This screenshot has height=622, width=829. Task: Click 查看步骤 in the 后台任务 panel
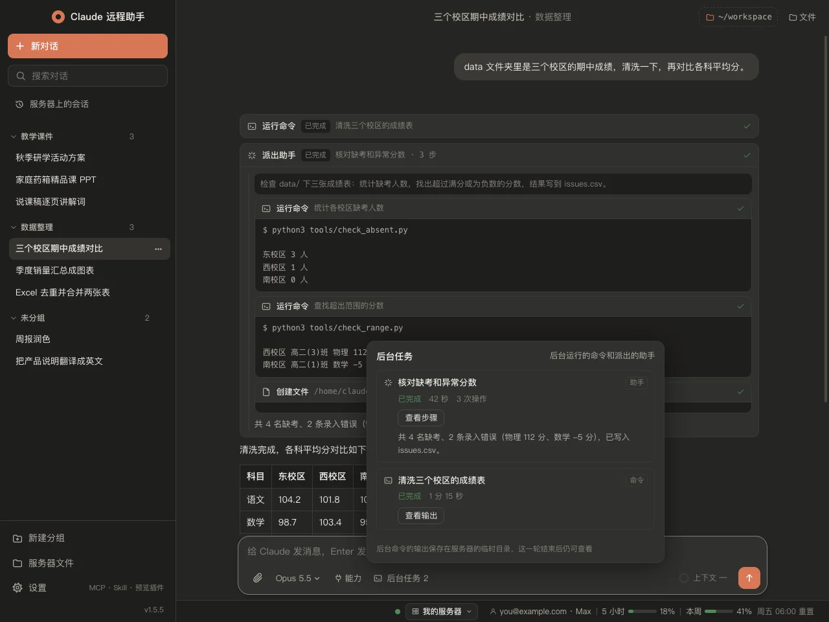coord(421,418)
